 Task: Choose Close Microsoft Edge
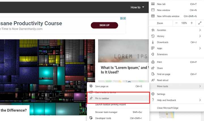click(176, 108)
